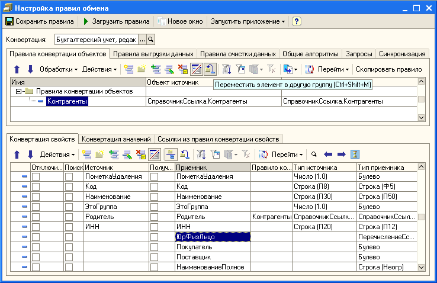Click the Конвертация input field
The image size is (437, 283).
tap(96, 40)
